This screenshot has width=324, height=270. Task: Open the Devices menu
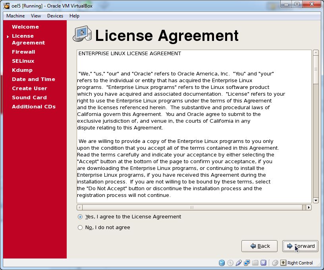55,16
